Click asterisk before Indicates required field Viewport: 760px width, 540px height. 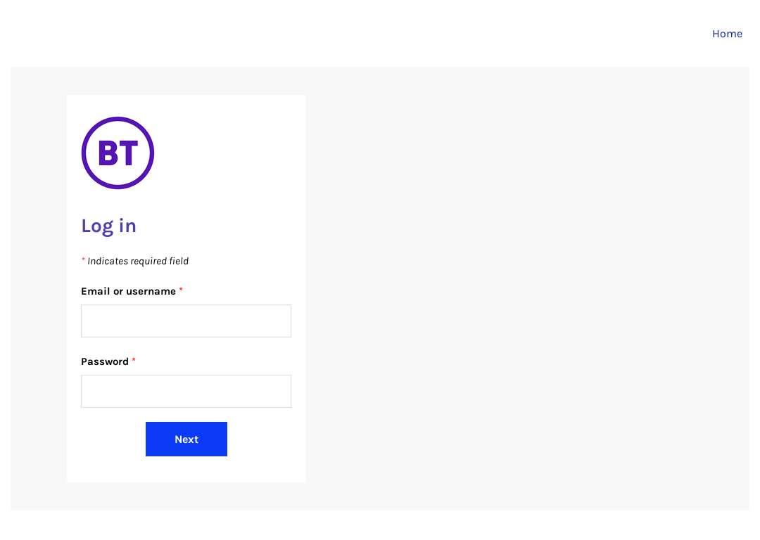(83, 259)
